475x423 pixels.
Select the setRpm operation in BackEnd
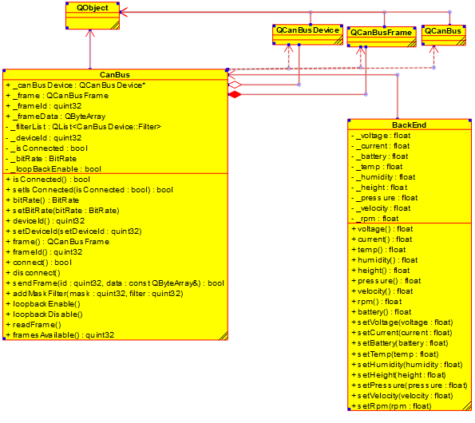point(391,406)
